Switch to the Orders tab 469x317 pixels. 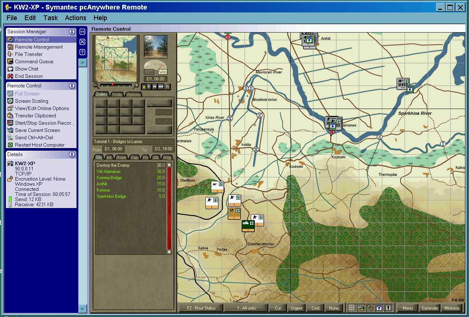point(101,94)
